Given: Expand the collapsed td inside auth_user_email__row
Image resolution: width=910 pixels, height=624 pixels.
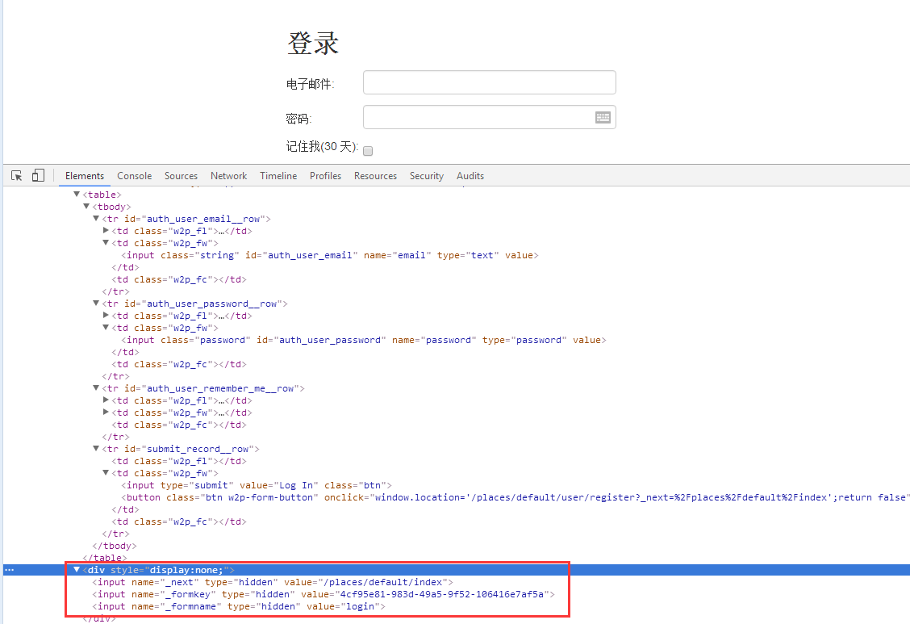Looking at the screenshot, I should [x=106, y=230].
